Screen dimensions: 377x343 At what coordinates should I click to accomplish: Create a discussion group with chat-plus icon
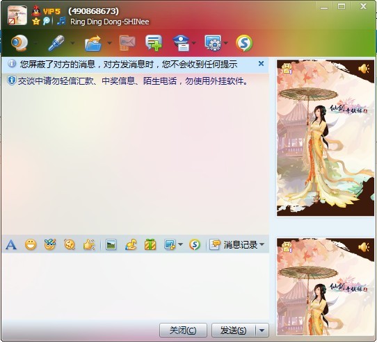[154, 43]
